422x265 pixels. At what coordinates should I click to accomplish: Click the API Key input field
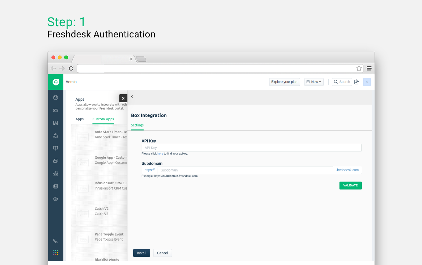click(x=251, y=148)
